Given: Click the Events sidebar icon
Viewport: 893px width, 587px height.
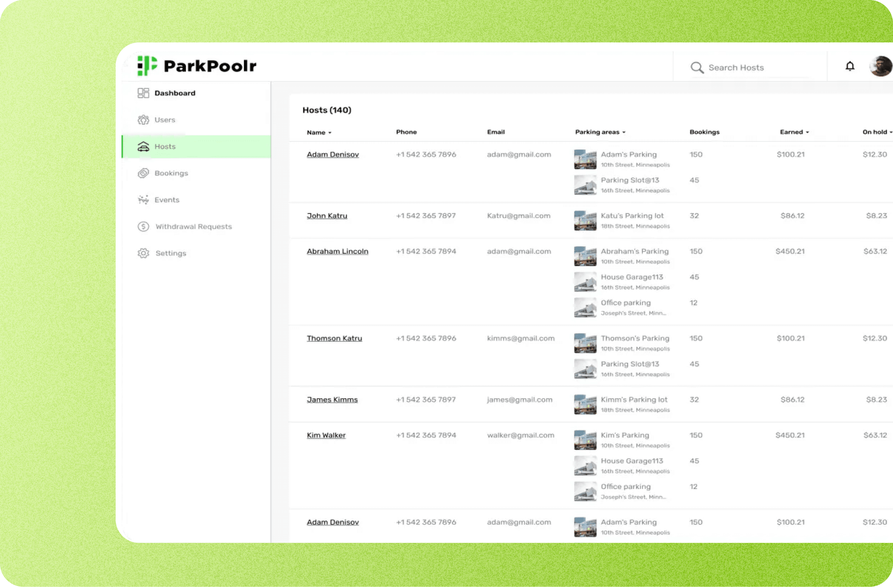Looking at the screenshot, I should 143,200.
